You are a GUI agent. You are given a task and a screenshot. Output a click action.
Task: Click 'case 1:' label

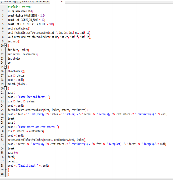(x=12, y=93)
